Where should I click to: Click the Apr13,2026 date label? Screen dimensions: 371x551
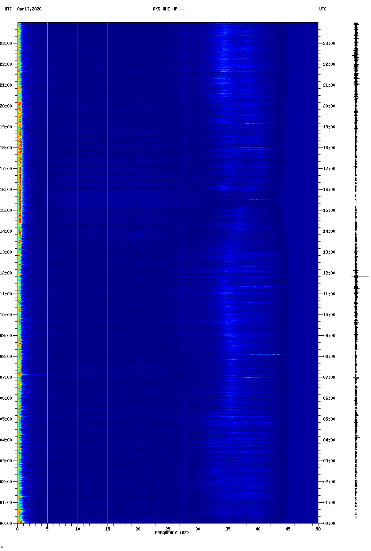click(x=29, y=9)
